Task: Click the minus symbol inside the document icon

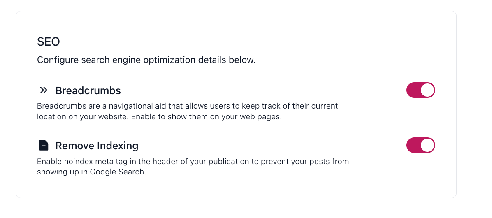Action: 43,146
